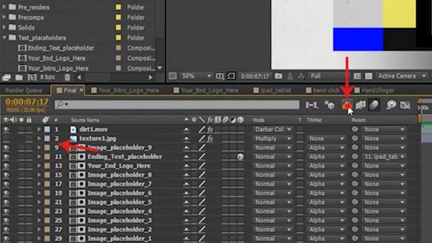Show channel and color management settings
Viewport: 432px width, 243px height.
(302, 76)
